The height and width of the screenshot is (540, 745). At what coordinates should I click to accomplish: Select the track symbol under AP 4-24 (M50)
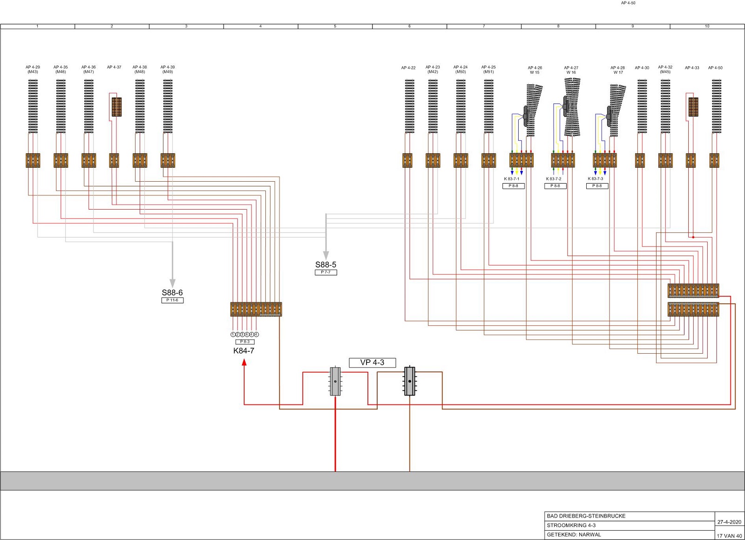[461, 106]
